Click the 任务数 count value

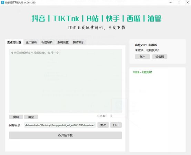[111, 116]
